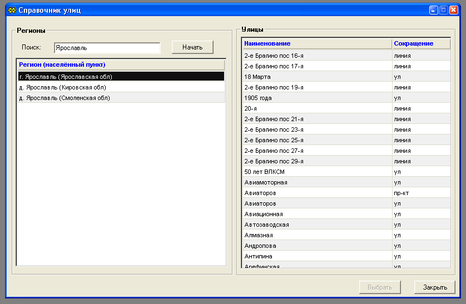Viewport: 466px width, 304px height.
Task: Click the Начать search button
Action: coord(192,47)
